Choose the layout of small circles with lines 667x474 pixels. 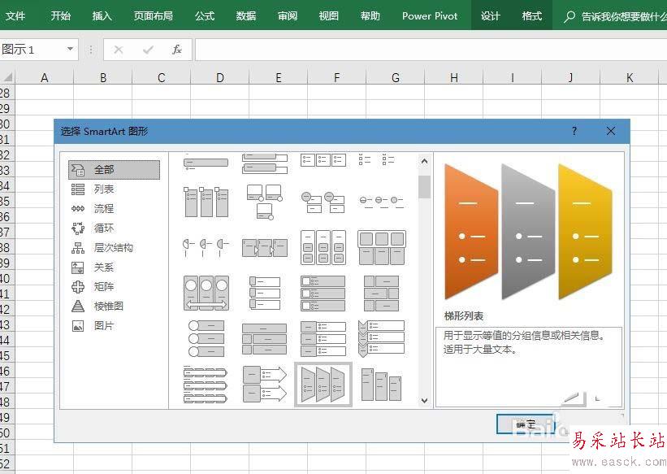tap(382, 202)
